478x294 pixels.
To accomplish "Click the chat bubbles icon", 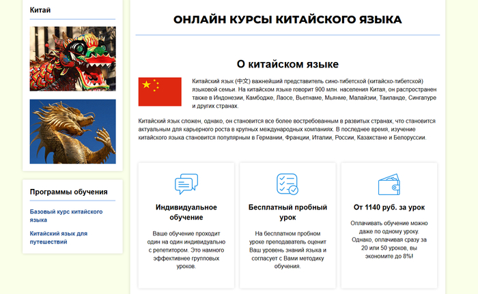I will 186,185.
